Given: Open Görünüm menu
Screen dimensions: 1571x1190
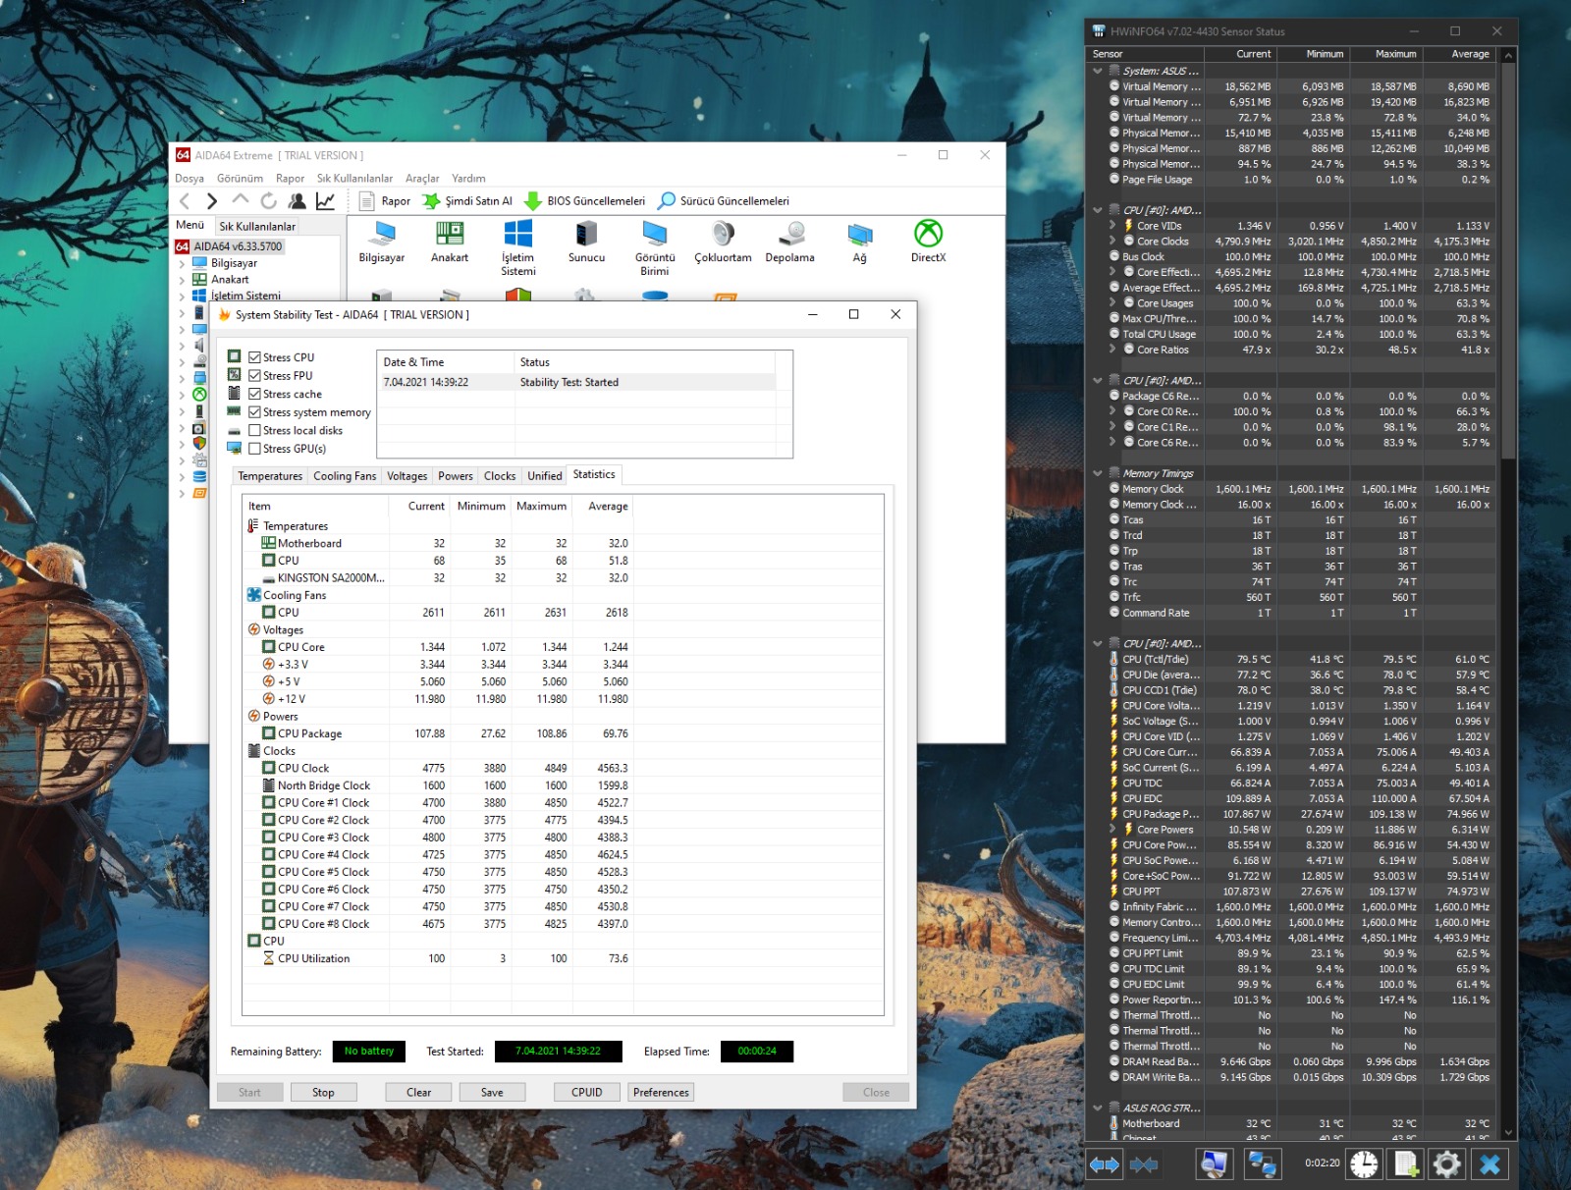Looking at the screenshot, I should [240, 179].
